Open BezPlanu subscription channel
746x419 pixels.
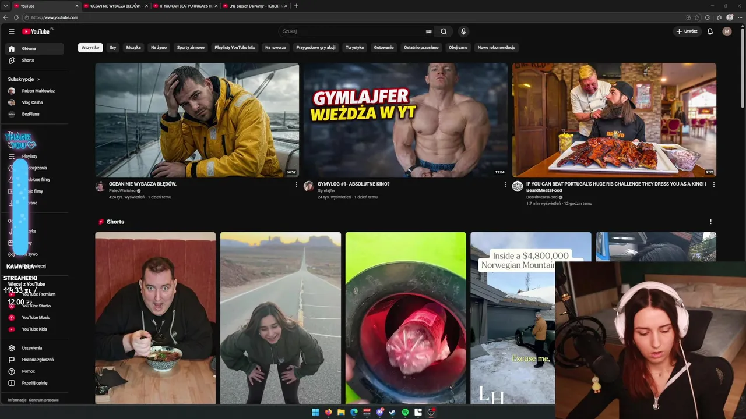34,114
